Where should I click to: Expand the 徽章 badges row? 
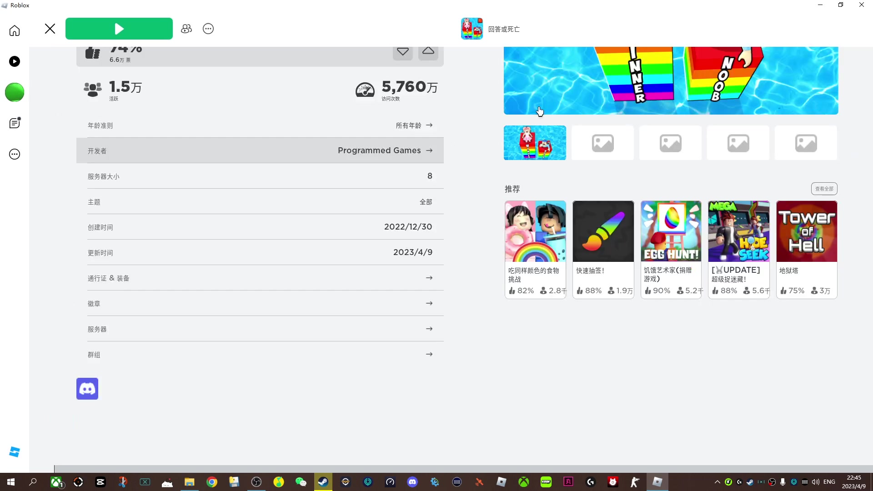260,303
